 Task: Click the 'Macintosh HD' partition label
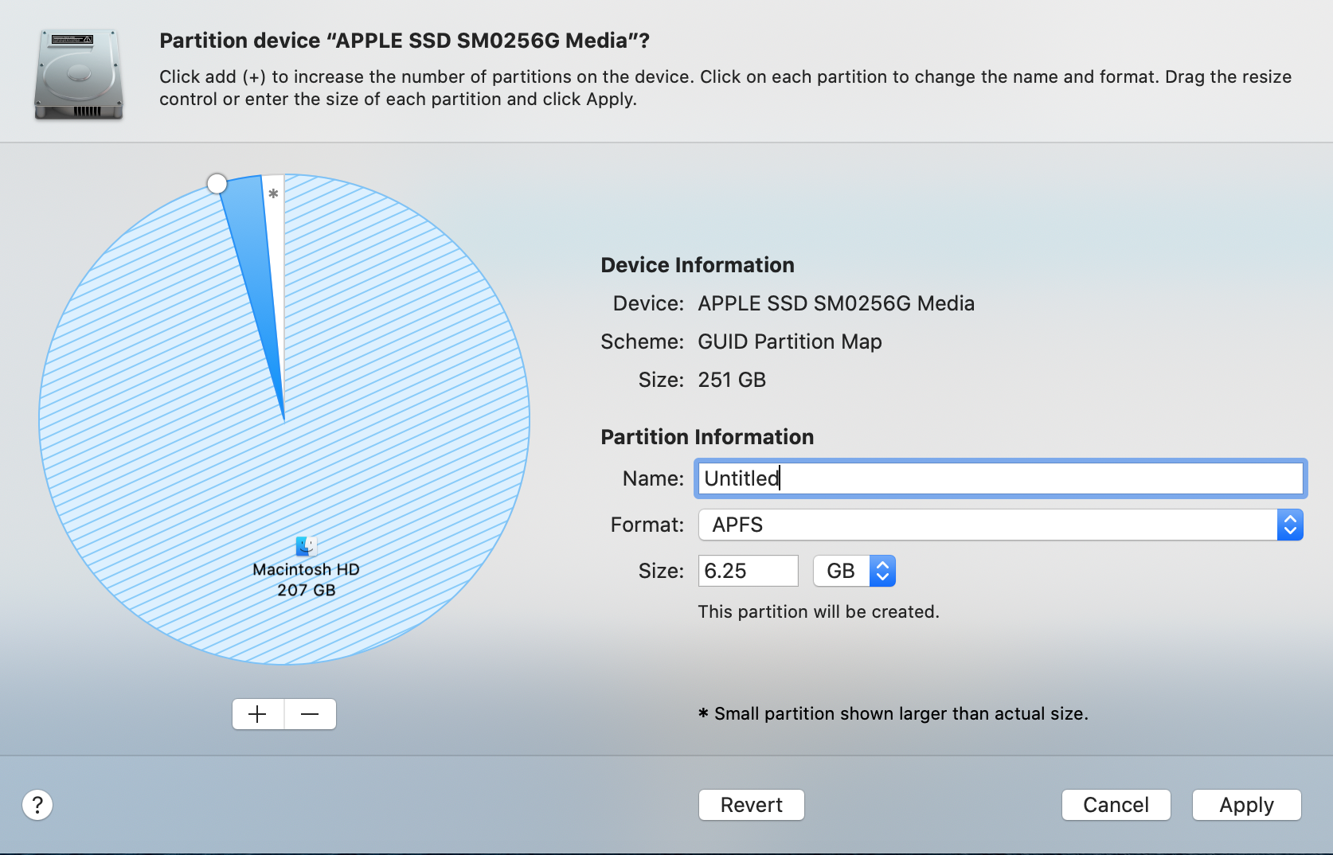pos(306,569)
